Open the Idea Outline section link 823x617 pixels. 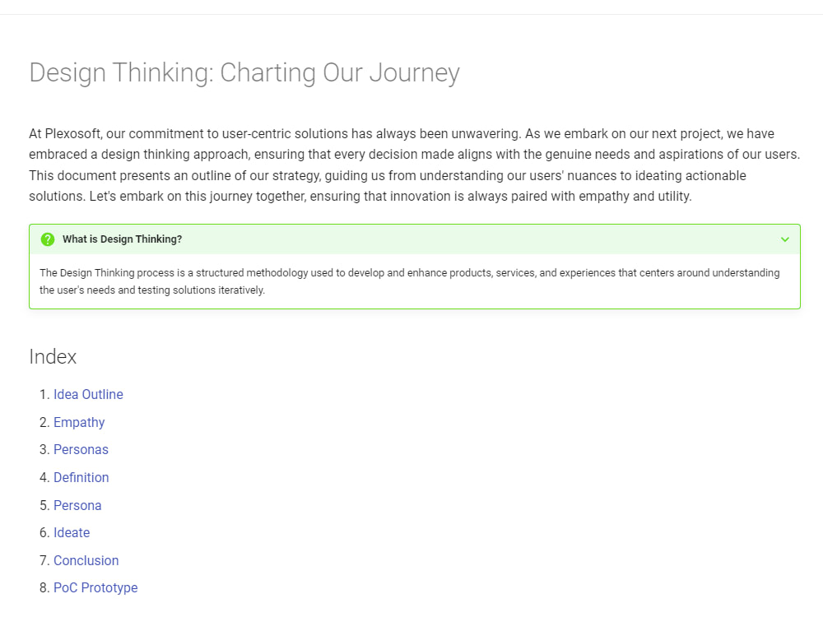point(88,394)
